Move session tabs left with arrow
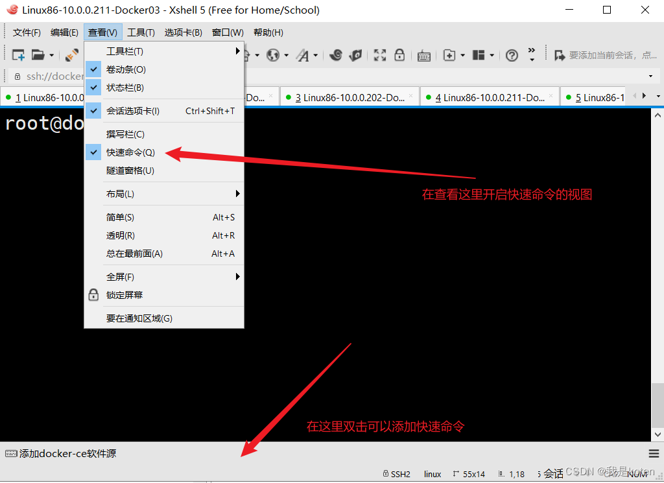The image size is (664, 483). point(634,96)
